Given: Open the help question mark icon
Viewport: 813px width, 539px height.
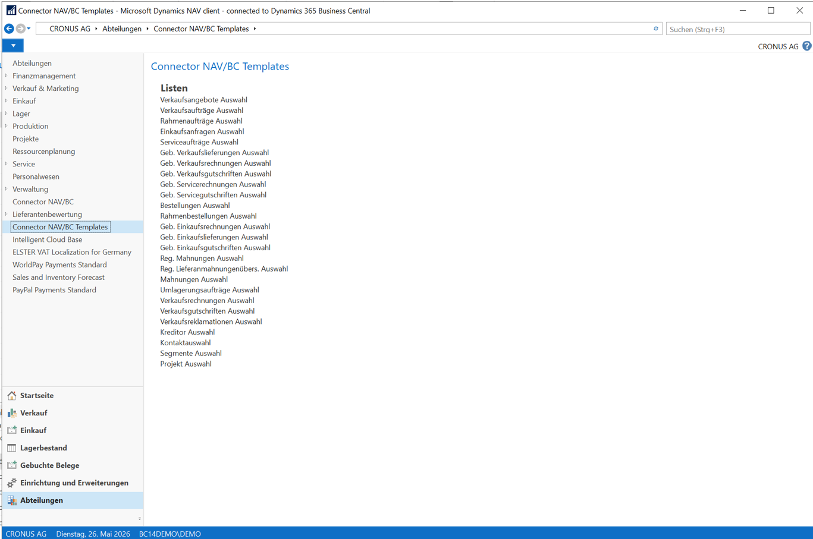Looking at the screenshot, I should [806, 46].
